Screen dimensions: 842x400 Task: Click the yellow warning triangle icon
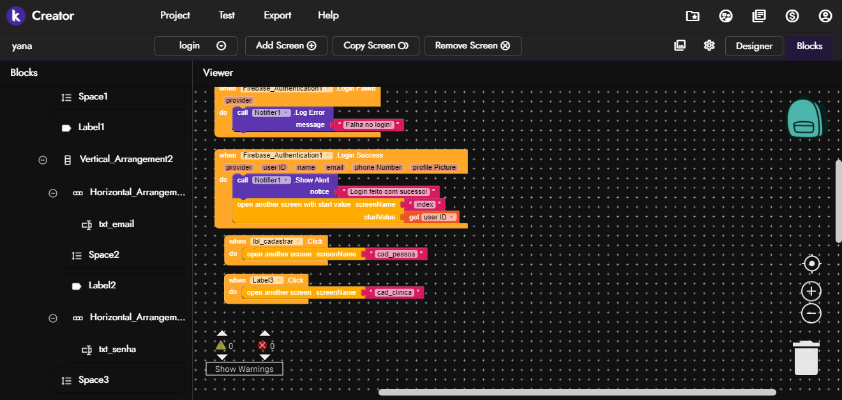(221, 345)
